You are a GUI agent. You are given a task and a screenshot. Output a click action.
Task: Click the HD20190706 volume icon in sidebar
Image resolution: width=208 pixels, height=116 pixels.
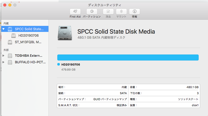point(13,35)
